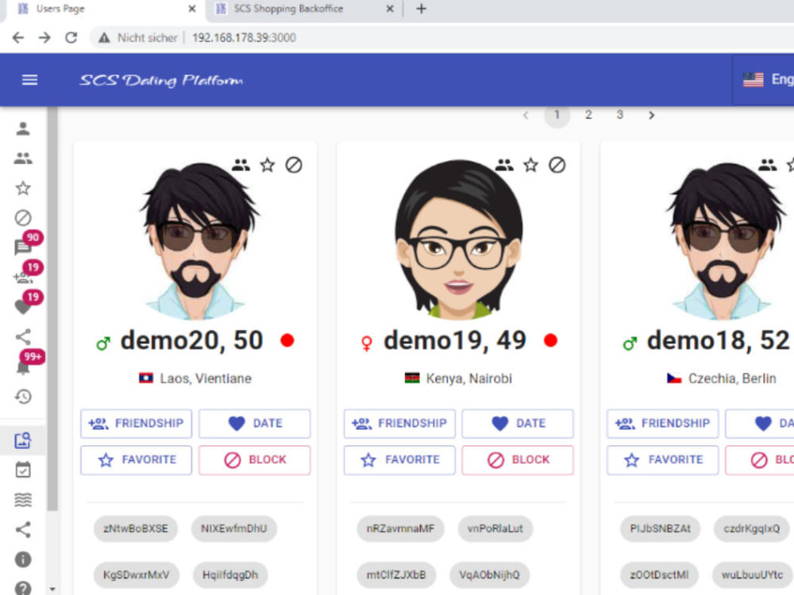
Task: Expand sidebar with bottom small arrow
Action: point(52,589)
